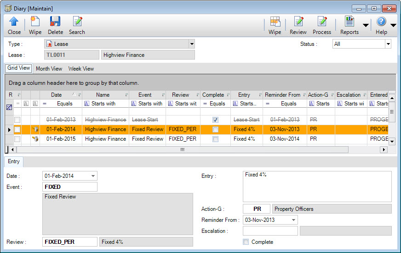Switch to Week View tab

81,69
